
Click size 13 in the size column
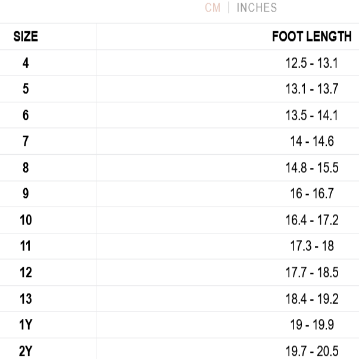(x=26, y=299)
